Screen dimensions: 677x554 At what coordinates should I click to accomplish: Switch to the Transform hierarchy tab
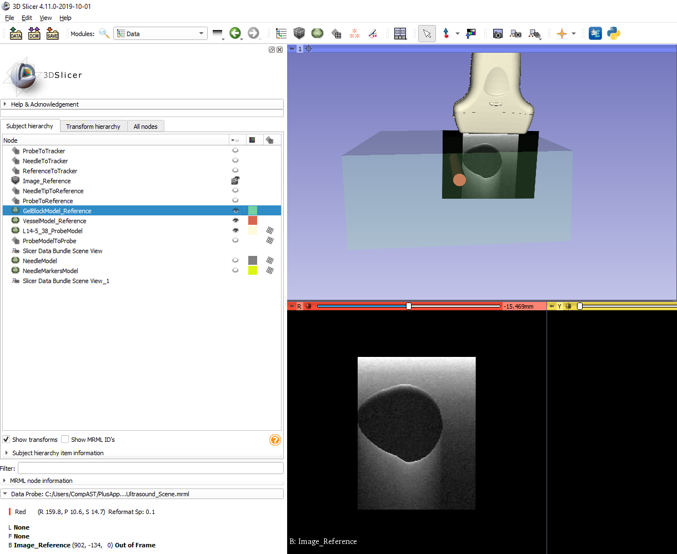(x=93, y=126)
